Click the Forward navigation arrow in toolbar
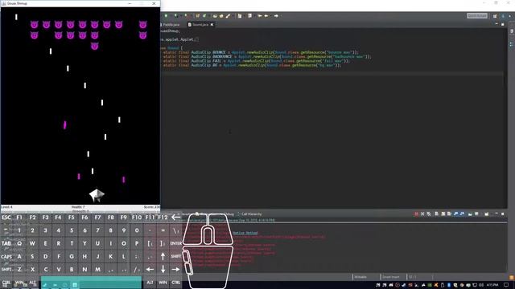 tap(276, 16)
